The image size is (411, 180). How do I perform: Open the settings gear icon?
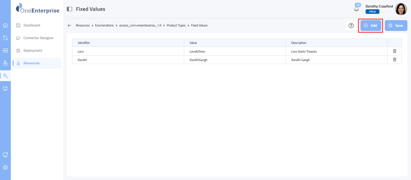click(x=5, y=167)
